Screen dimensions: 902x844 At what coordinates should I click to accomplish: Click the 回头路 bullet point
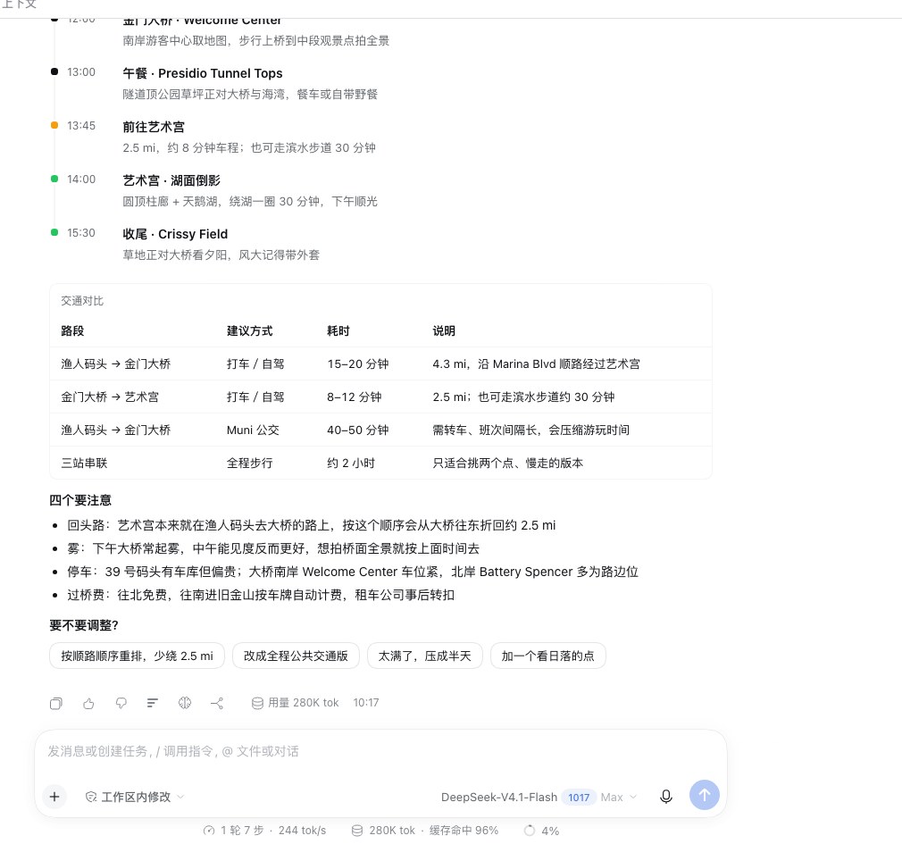[311, 525]
